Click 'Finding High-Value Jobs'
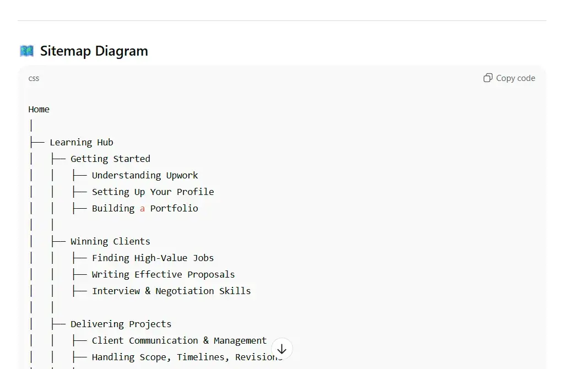The image size is (563, 369). 153,258
